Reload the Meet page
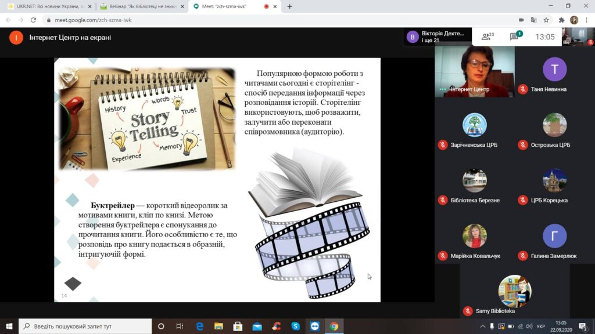Screen dimensions: 595x334 (33, 20)
